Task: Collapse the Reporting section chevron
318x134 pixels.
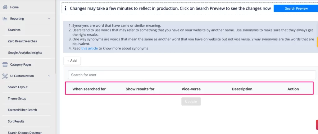Action: 49,19
